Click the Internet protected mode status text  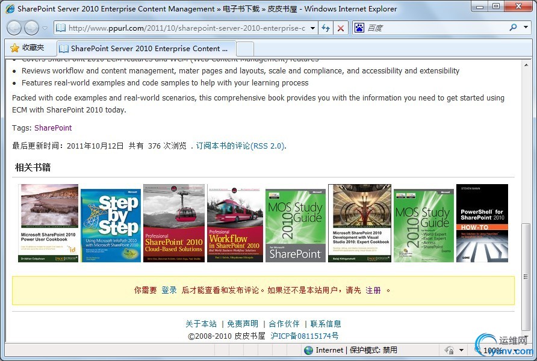356,350
